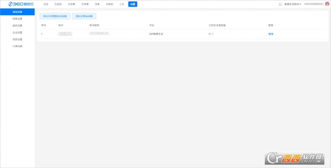Click the 添加云智连设备 button

tap(84, 16)
